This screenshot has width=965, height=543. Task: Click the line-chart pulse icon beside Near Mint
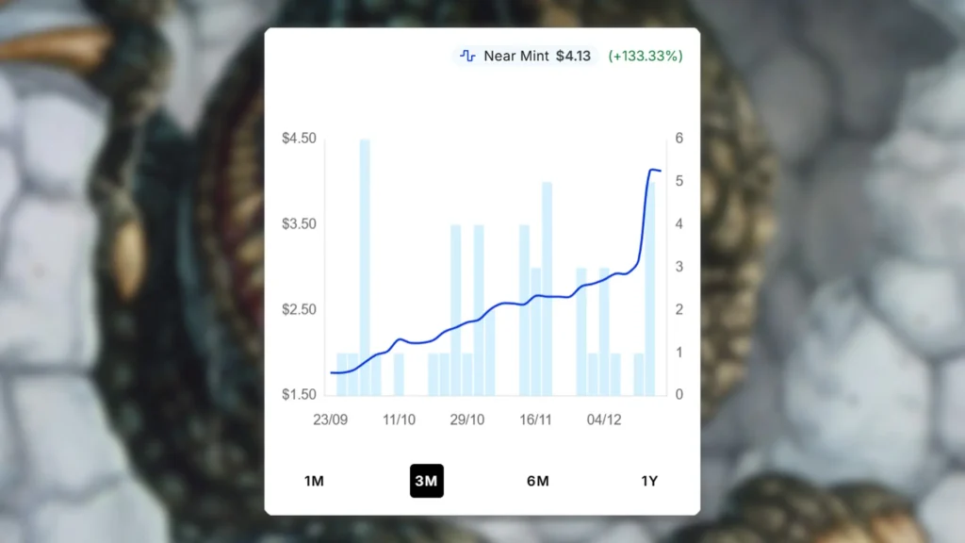click(468, 56)
